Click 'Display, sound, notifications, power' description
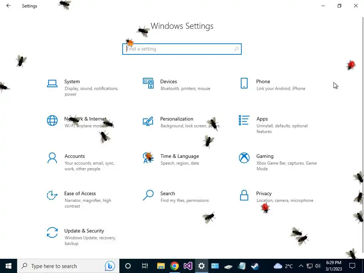This screenshot has height=273, width=364. coord(91,91)
